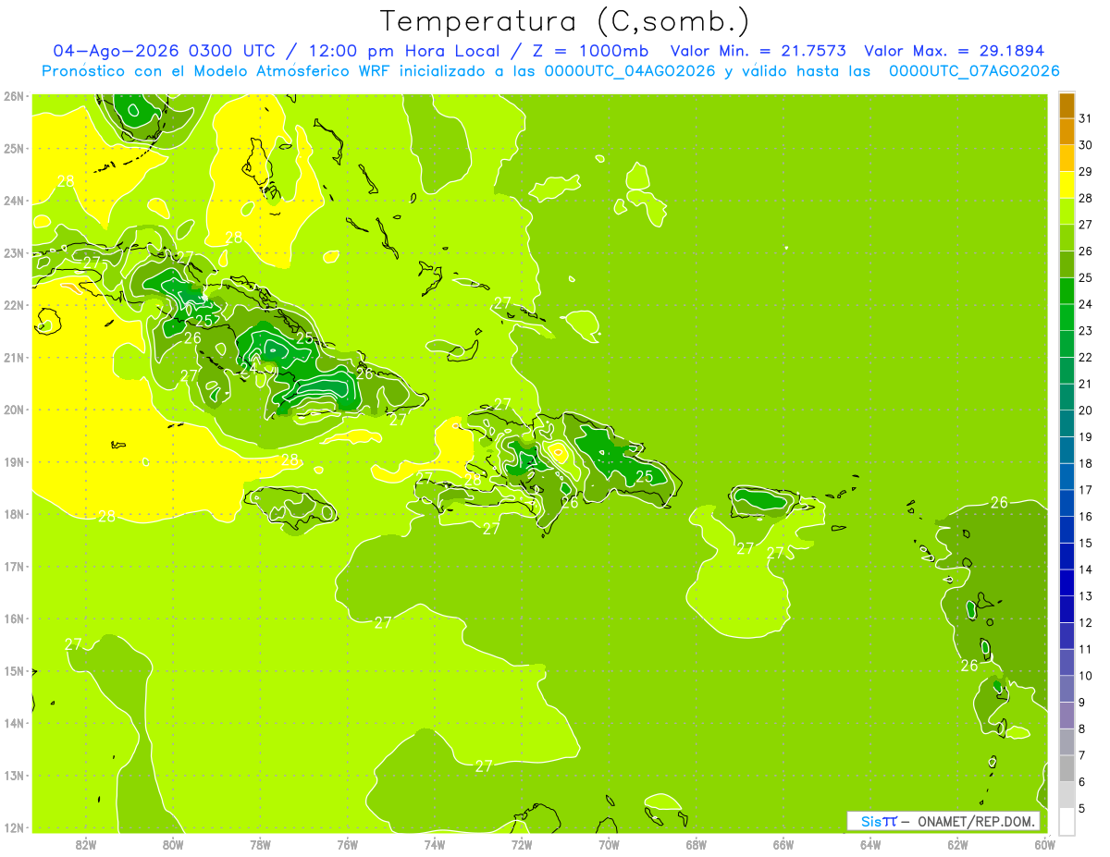
Task: Click the '14N' latitude axis label
Action: [14, 723]
